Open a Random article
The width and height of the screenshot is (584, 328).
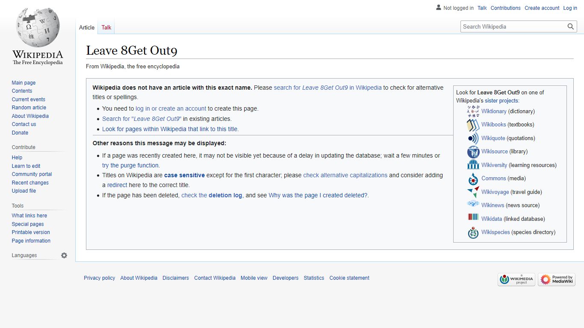click(29, 108)
